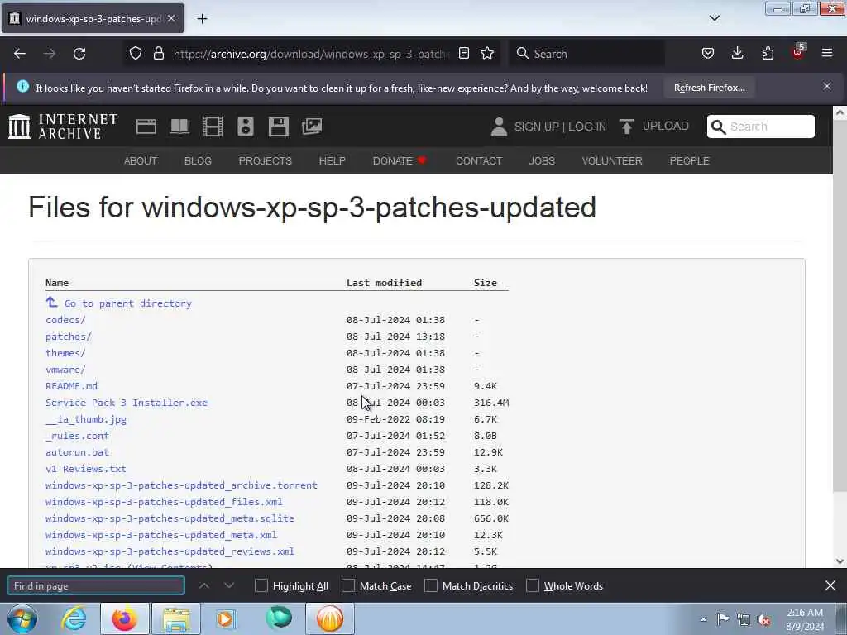
Task: Open Windows Start menu
Action: 22,618
